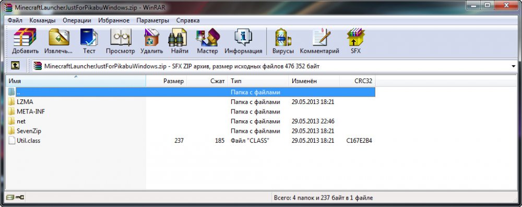The width and height of the screenshot is (522, 207).
Task: Click the SFX toolbar icon
Action: point(355,37)
